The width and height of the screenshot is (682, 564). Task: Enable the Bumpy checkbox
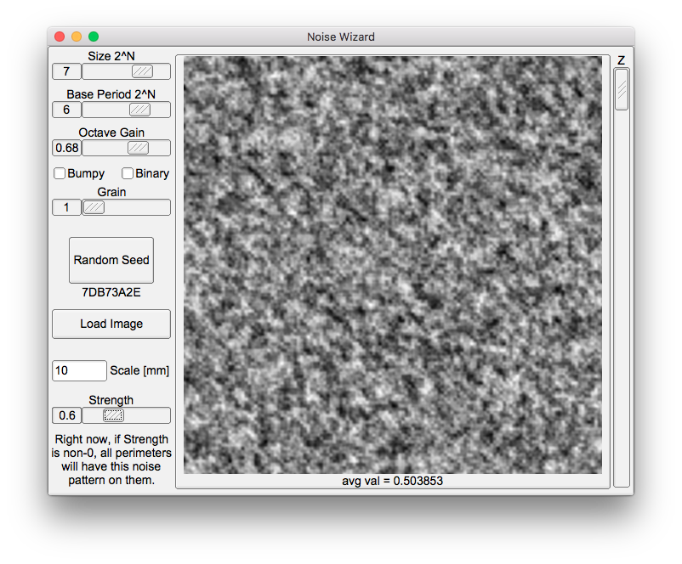[x=60, y=173]
